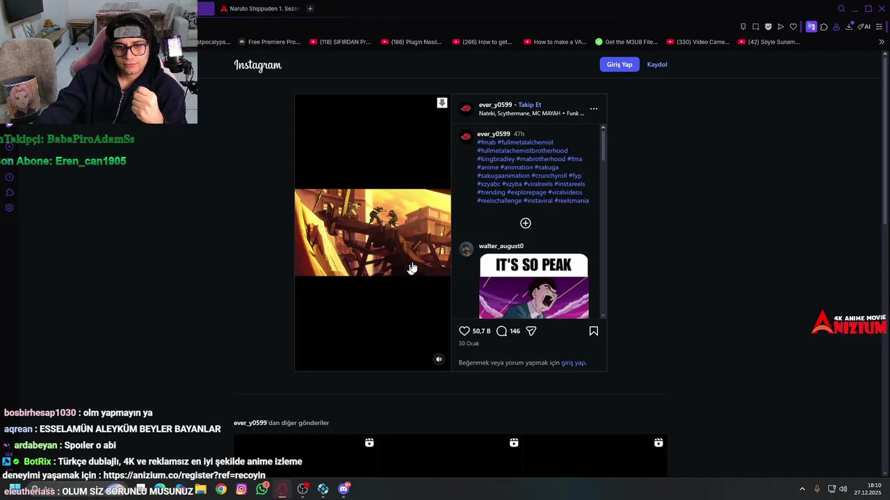The image size is (890, 500).
Task: Open Chrome from the taskbar
Action: [x=220, y=489]
